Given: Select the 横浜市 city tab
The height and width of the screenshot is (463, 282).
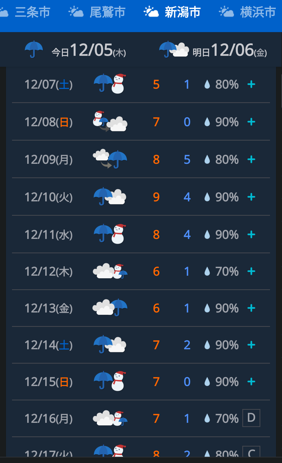Looking at the screenshot, I should (x=248, y=12).
